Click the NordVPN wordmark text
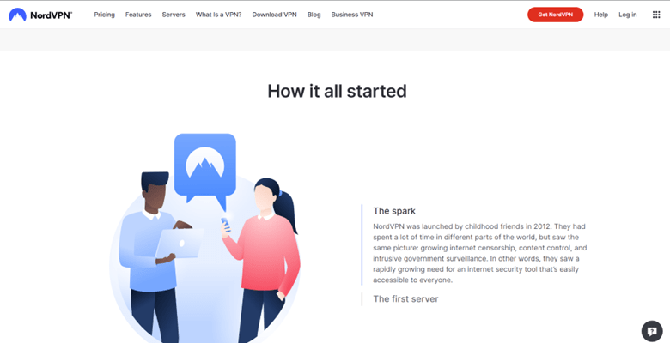670x343 pixels. (52, 15)
